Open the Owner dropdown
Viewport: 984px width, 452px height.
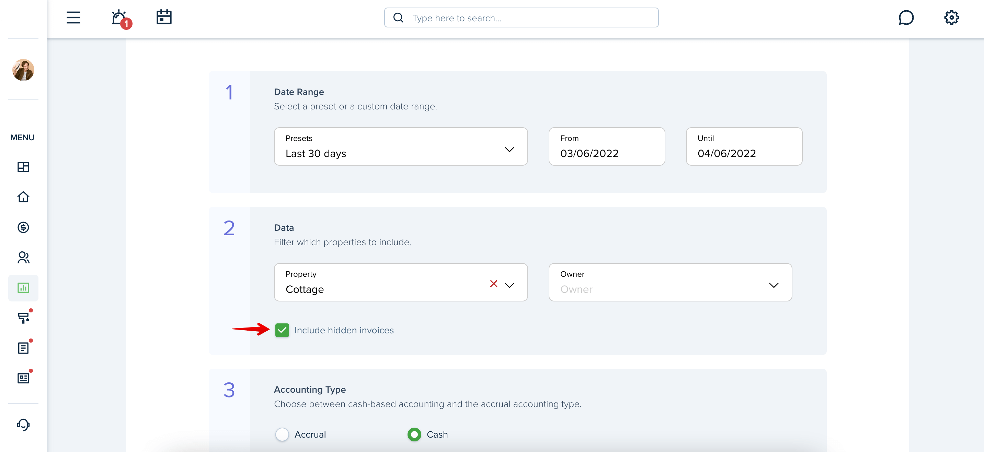click(x=670, y=282)
